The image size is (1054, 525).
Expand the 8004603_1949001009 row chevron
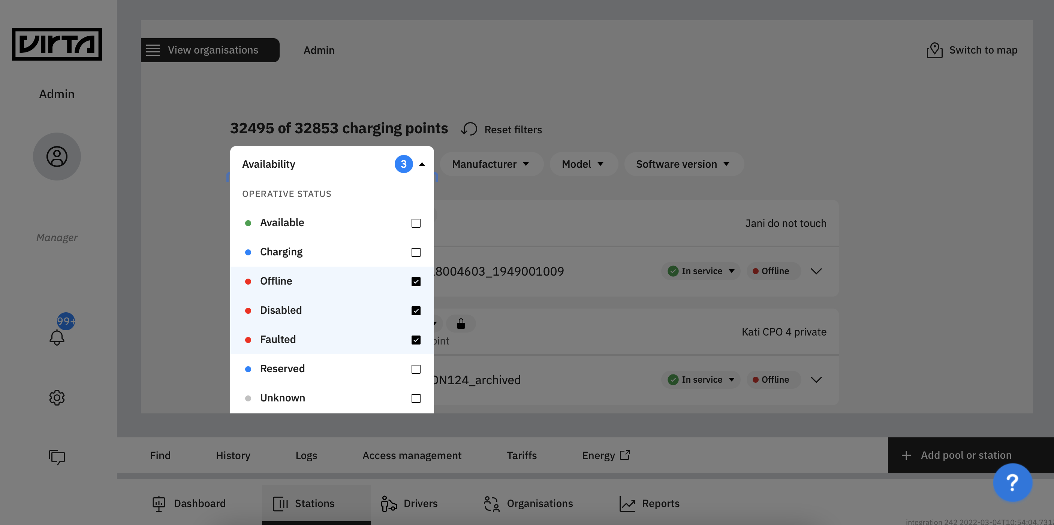[816, 271]
